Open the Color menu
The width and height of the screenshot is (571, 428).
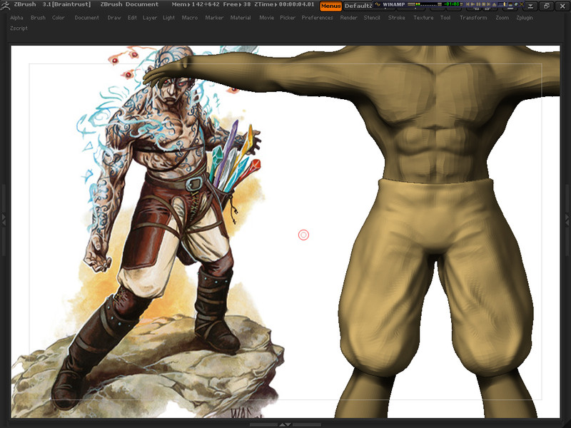tap(58, 17)
